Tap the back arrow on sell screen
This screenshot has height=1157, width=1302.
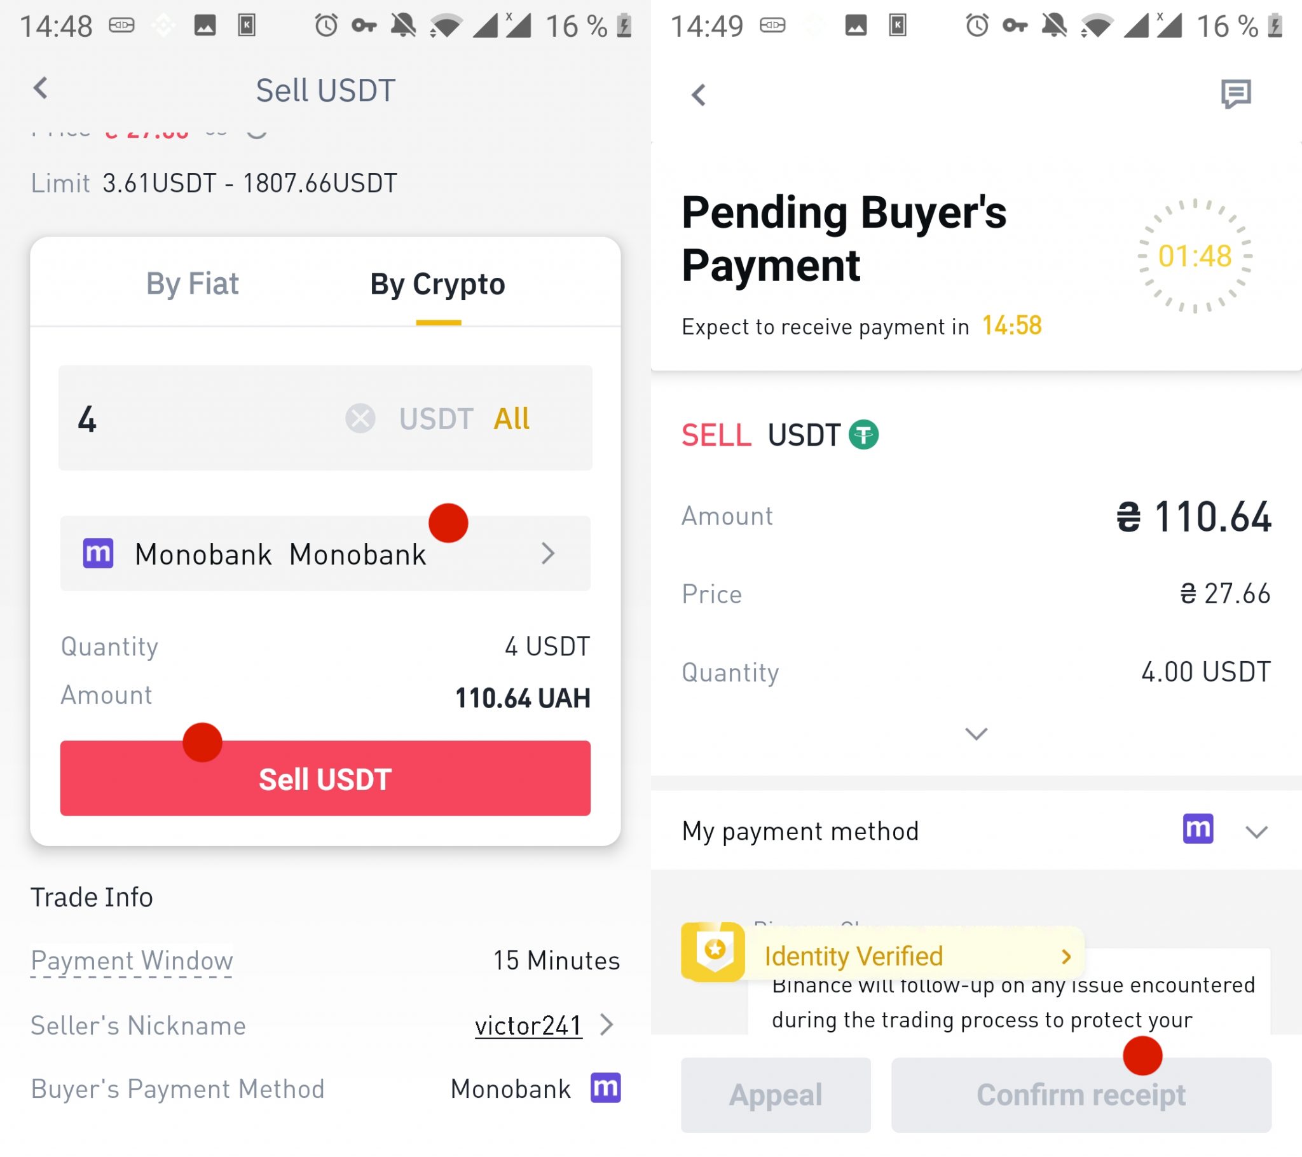point(40,90)
